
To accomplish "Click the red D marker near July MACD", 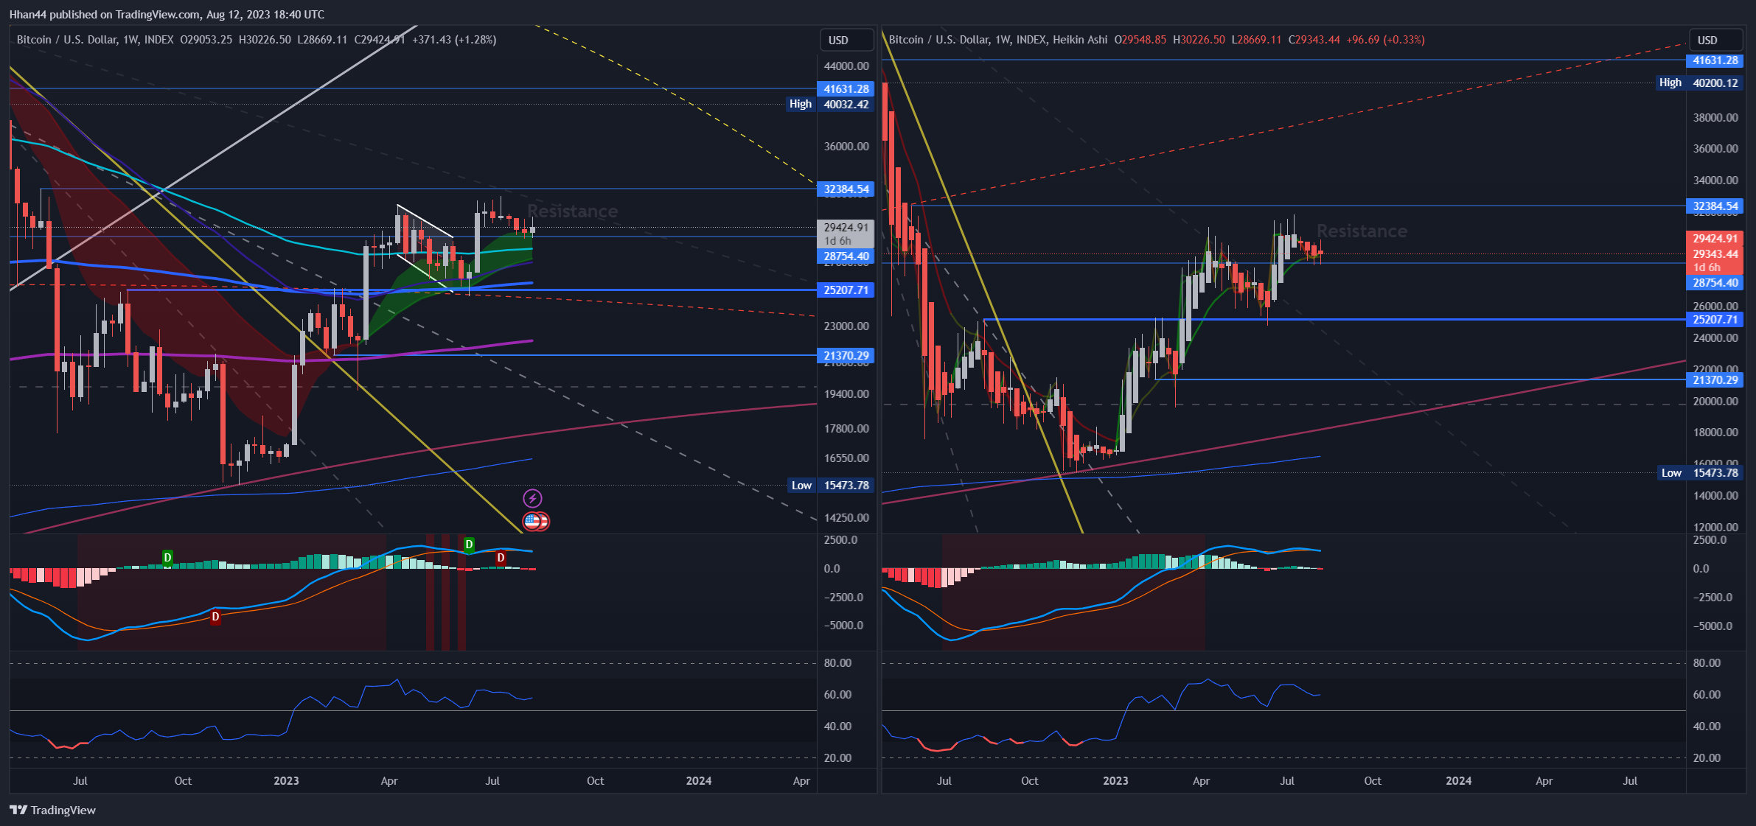I will [x=501, y=558].
